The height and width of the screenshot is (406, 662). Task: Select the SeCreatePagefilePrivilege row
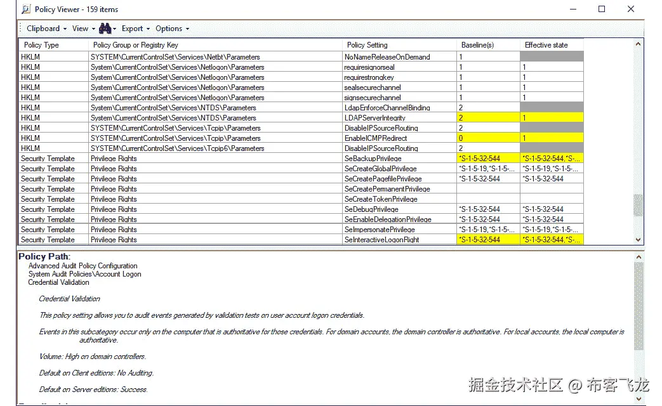301,179
